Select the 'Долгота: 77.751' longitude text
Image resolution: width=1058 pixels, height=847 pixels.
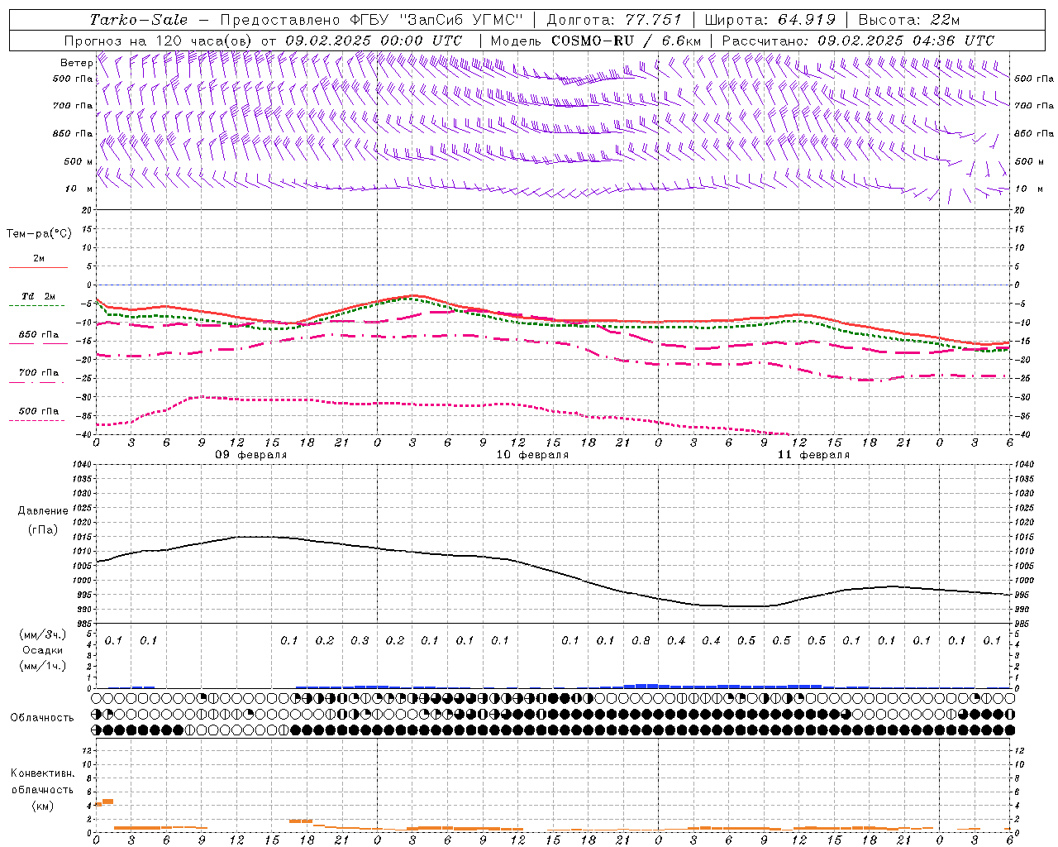tap(614, 20)
